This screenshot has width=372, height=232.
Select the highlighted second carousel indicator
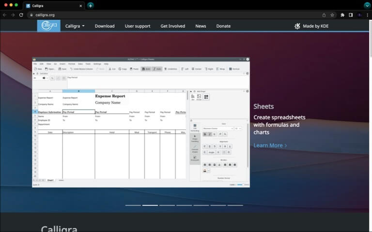click(150, 205)
